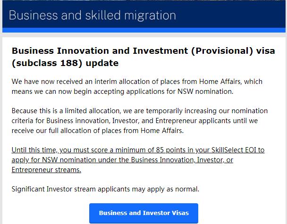The height and width of the screenshot is (224, 287).
Task: Click the navy banner area right of the title
Action: [231, 15]
